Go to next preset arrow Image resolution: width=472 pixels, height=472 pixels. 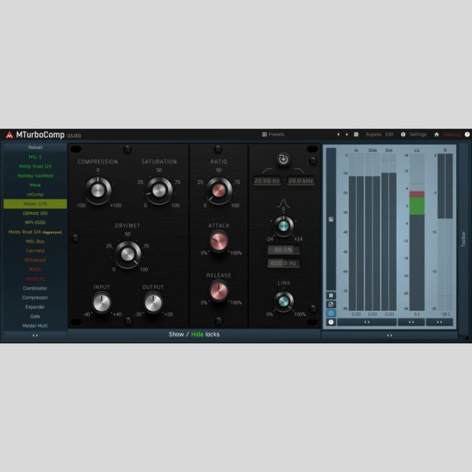[x=347, y=134]
